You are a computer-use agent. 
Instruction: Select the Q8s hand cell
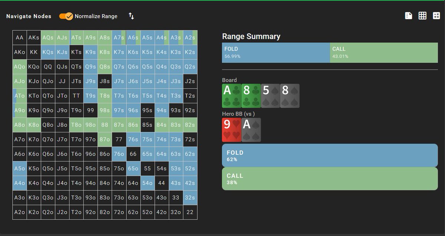tap(105, 67)
